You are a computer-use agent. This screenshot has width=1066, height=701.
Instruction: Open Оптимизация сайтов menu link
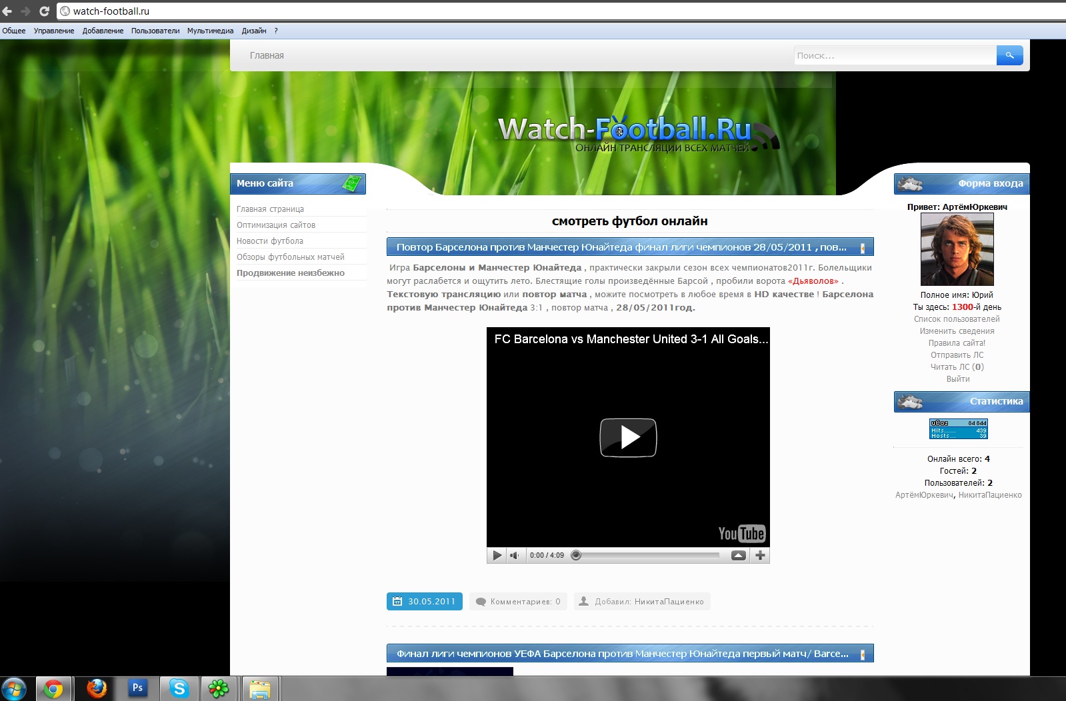[276, 225]
